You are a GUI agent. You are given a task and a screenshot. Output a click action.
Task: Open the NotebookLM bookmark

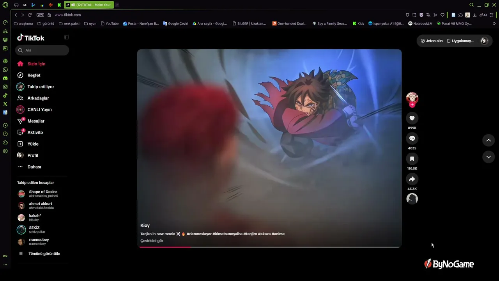pyautogui.click(x=420, y=23)
